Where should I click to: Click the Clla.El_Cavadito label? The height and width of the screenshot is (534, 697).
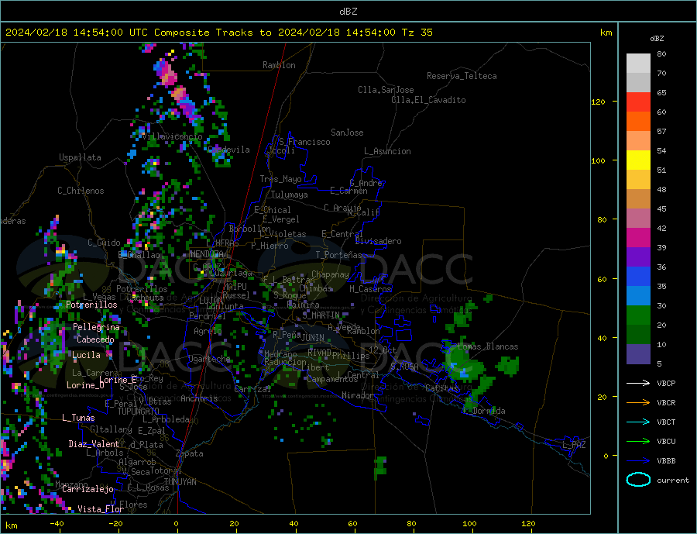428,100
